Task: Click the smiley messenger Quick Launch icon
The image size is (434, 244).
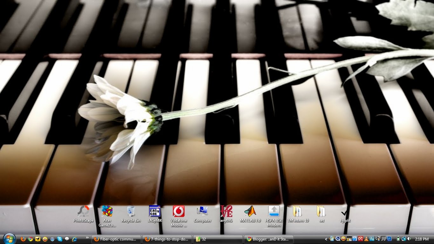Action: point(45,239)
